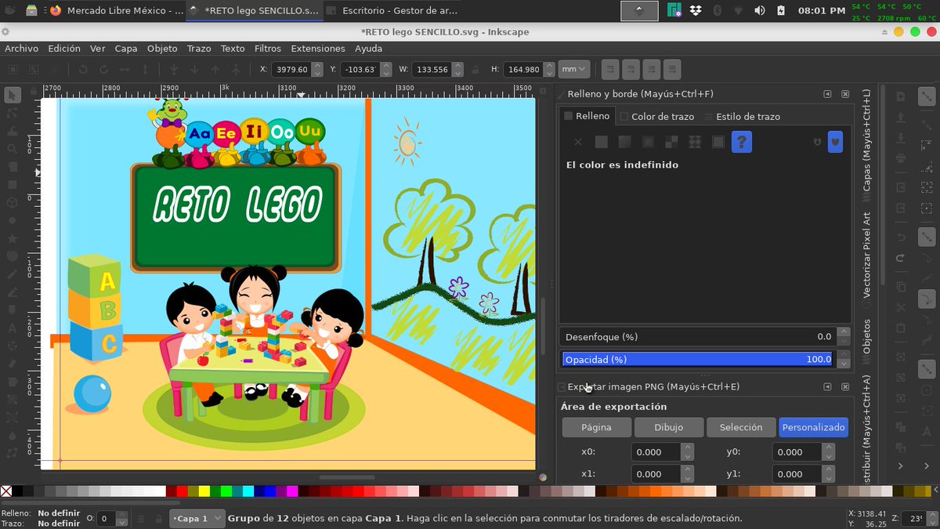The width and height of the screenshot is (940, 529).
Task: Click the Selección export area button
Action: click(740, 427)
